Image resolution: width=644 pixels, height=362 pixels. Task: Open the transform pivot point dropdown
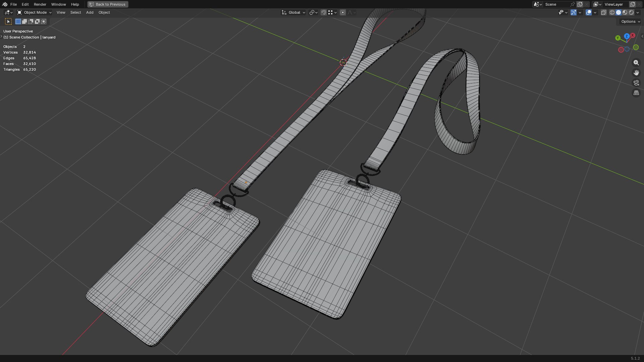click(x=314, y=12)
